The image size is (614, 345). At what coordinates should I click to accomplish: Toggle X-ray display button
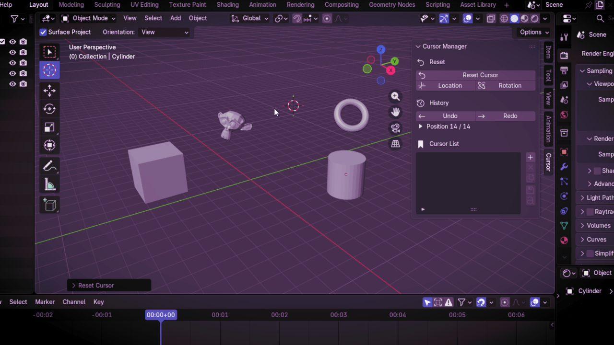(x=491, y=19)
